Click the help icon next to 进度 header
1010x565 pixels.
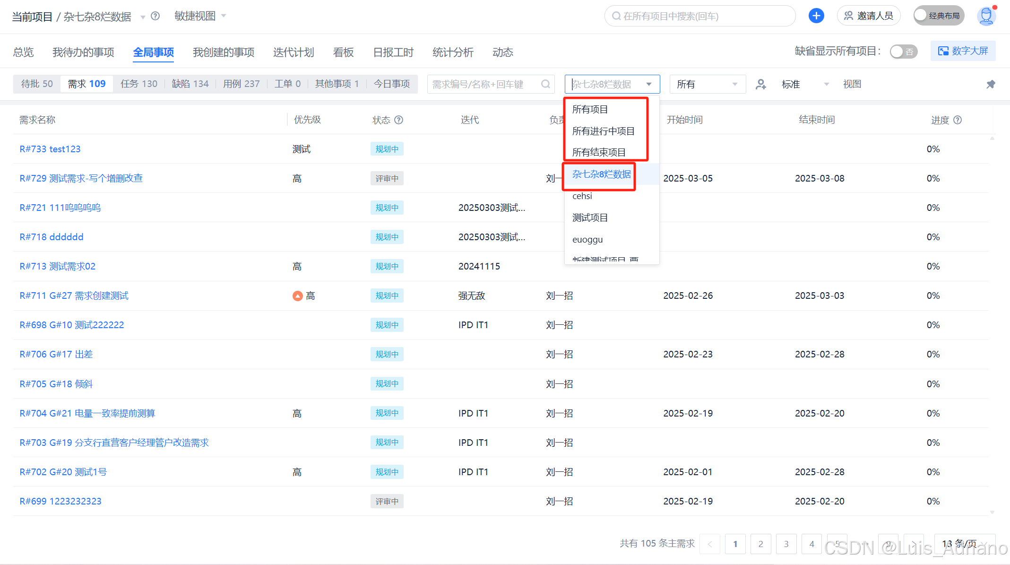(958, 120)
